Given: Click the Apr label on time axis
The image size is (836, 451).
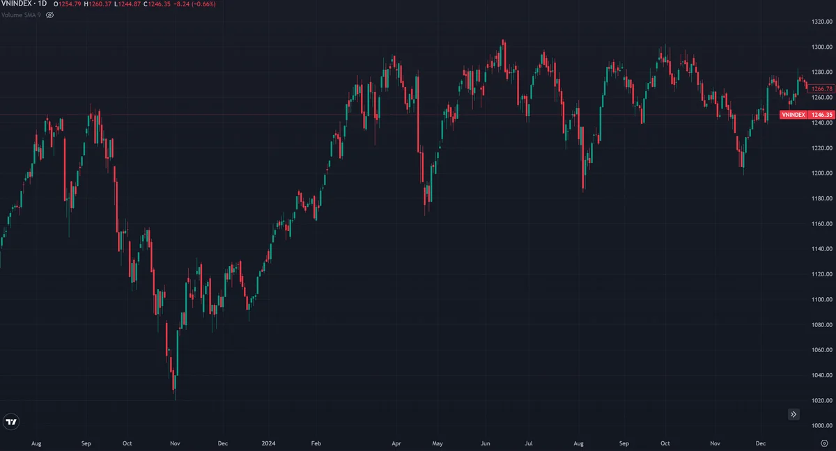Looking at the screenshot, I should point(396,443).
